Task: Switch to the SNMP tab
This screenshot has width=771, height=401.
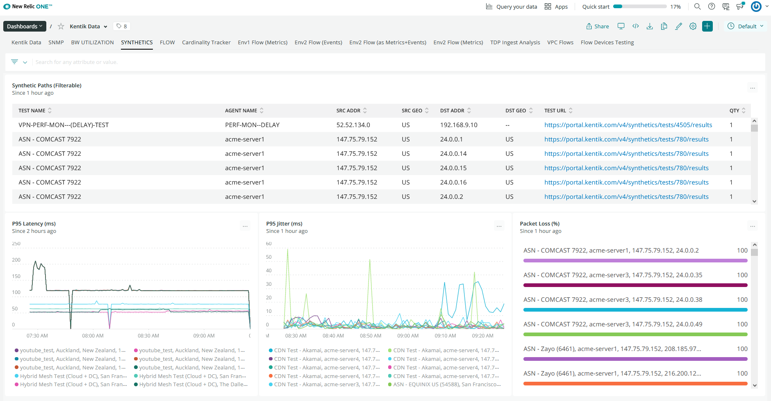Action: point(56,42)
